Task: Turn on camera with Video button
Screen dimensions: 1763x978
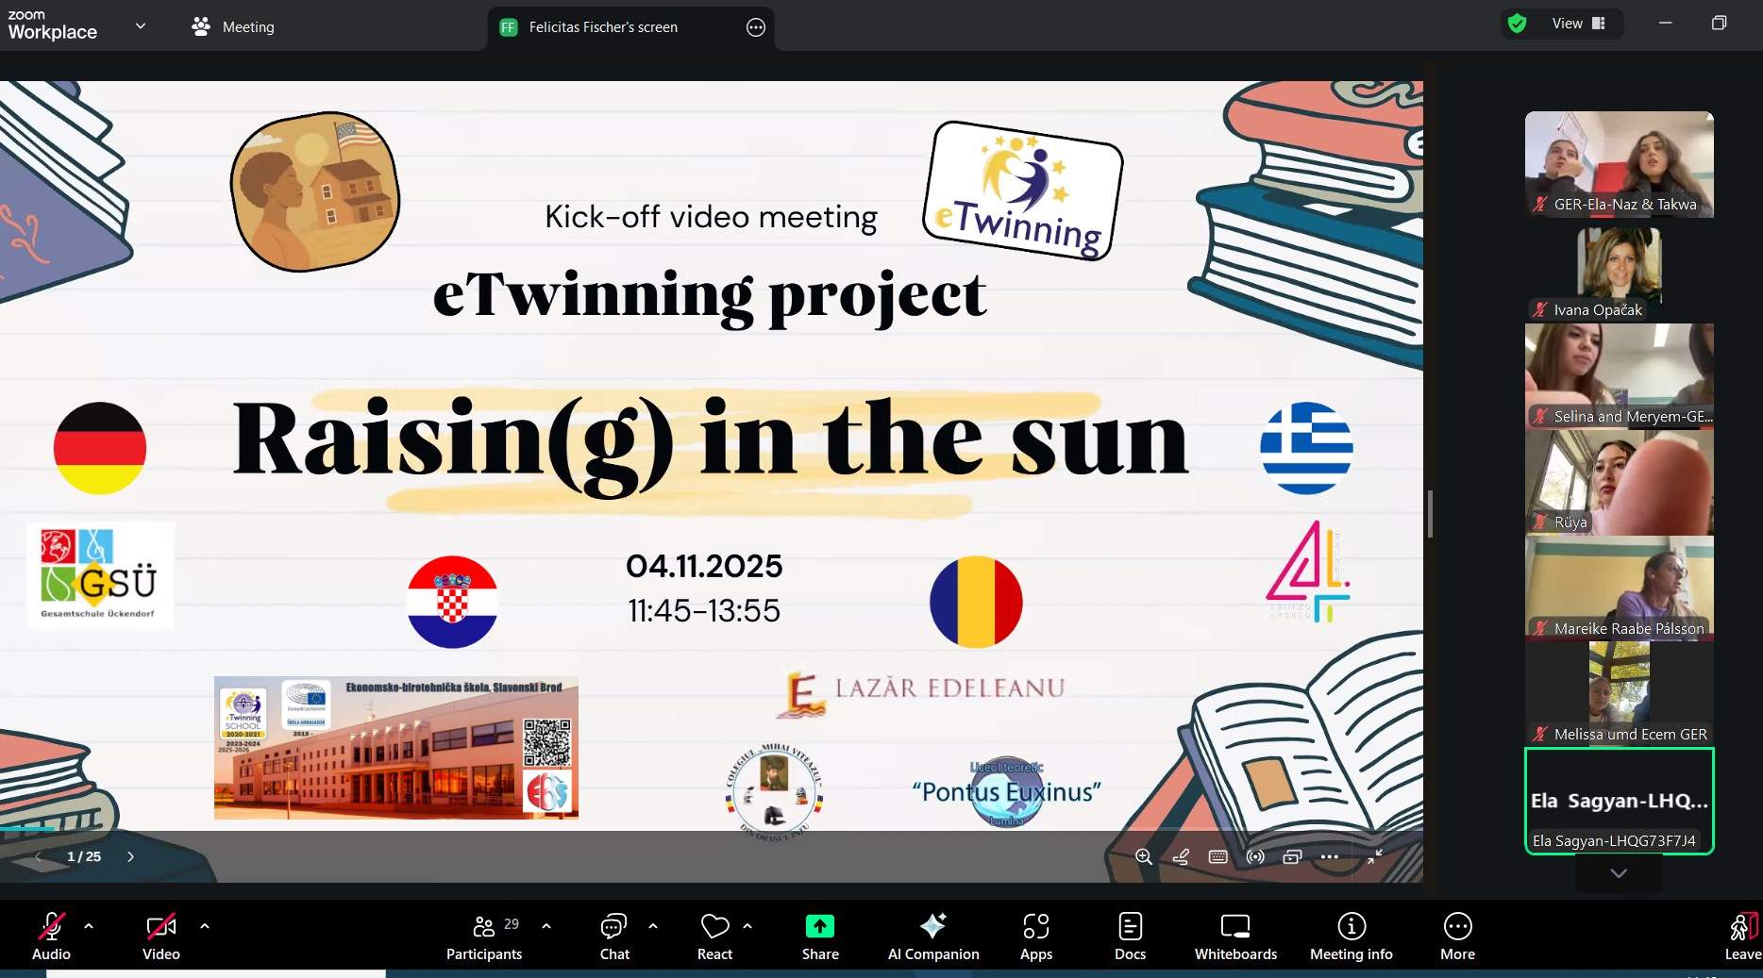Action: [160, 937]
